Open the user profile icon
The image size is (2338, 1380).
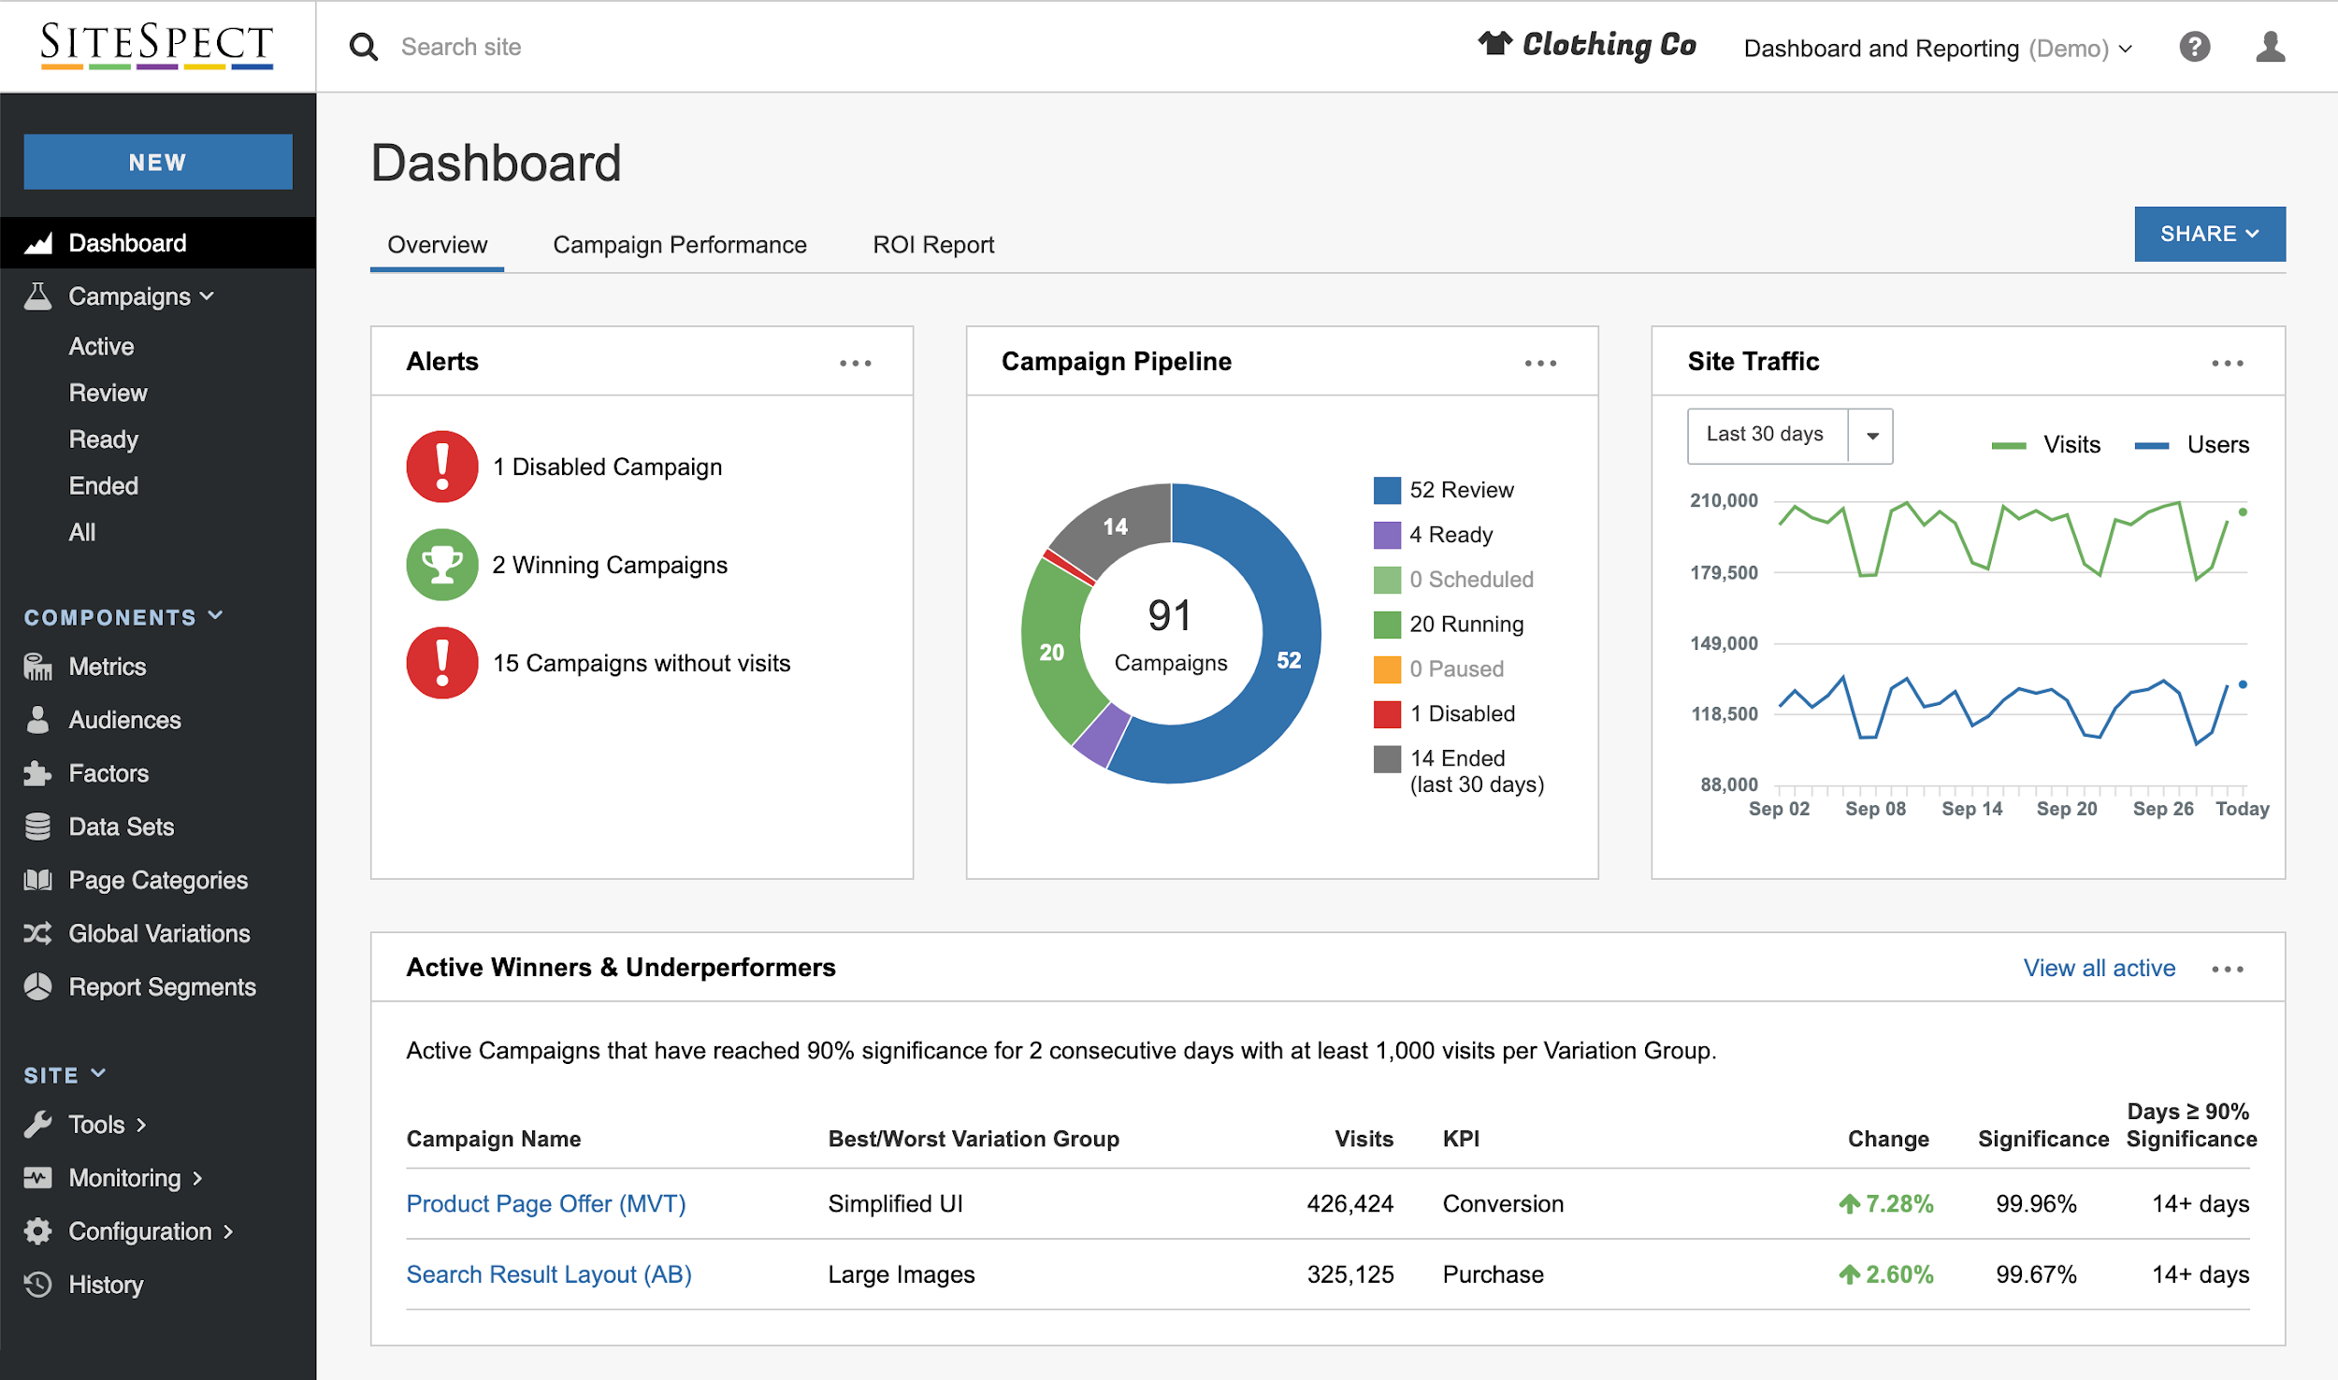2270,47
